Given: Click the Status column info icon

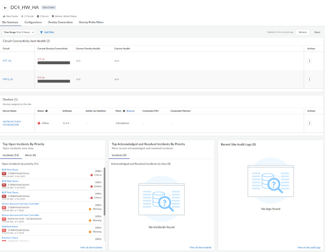Looking at the screenshot, I should 46,111.
